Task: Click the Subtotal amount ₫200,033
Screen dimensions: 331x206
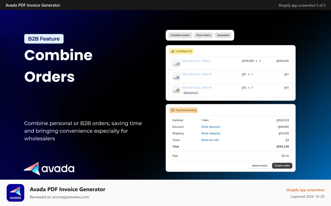Action: tap(282, 120)
